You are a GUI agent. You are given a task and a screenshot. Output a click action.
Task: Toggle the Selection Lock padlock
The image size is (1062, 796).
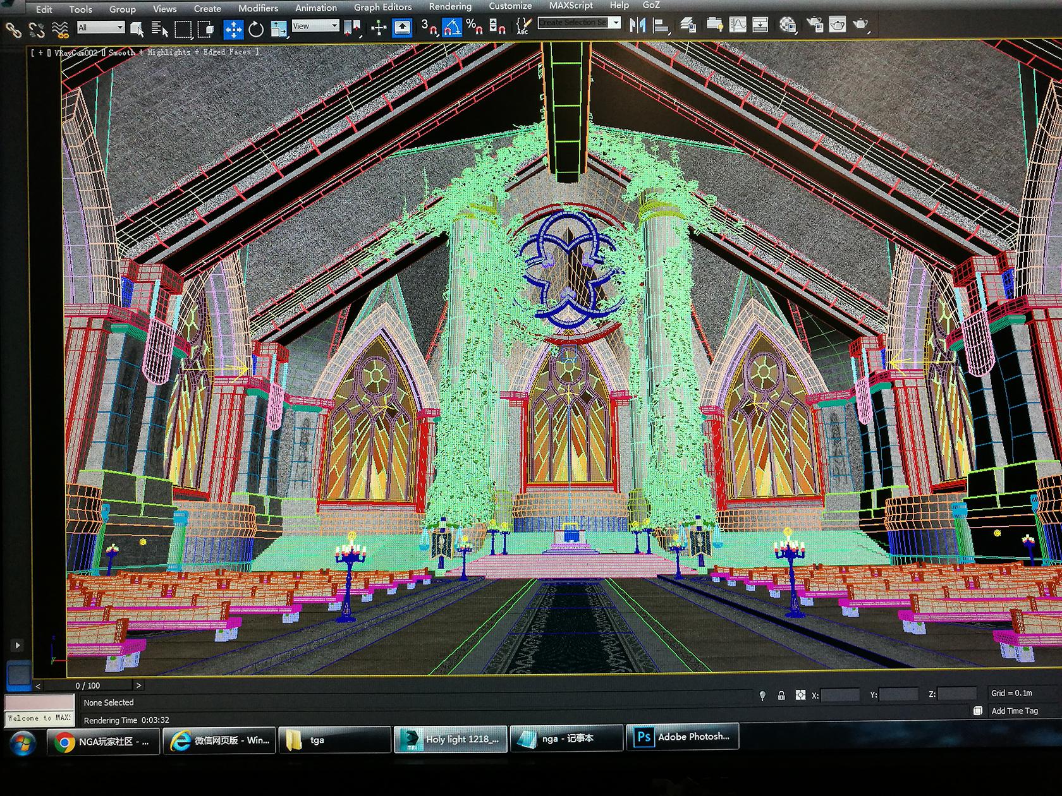(x=781, y=696)
